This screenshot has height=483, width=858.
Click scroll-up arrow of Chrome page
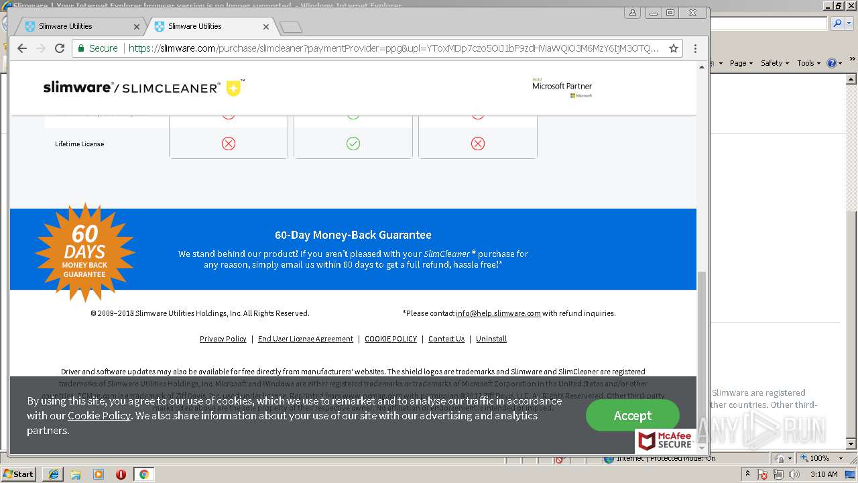[x=702, y=67]
